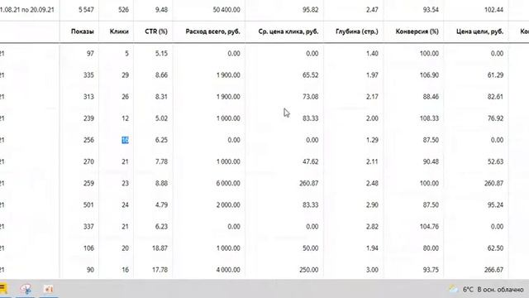Sort by the 'Ср. цена клика, руб.' header

(288, 31)
